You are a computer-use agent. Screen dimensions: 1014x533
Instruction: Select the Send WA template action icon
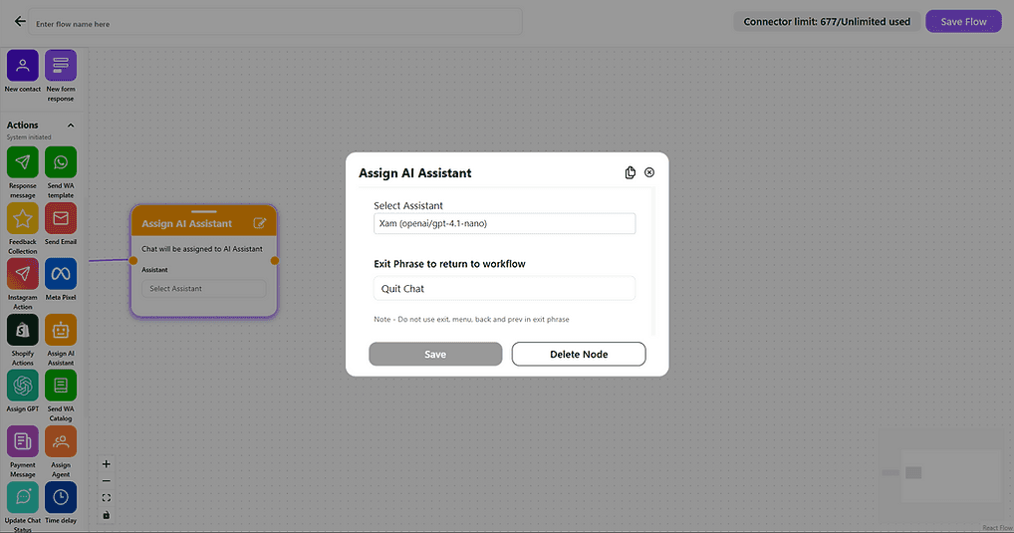61,161
